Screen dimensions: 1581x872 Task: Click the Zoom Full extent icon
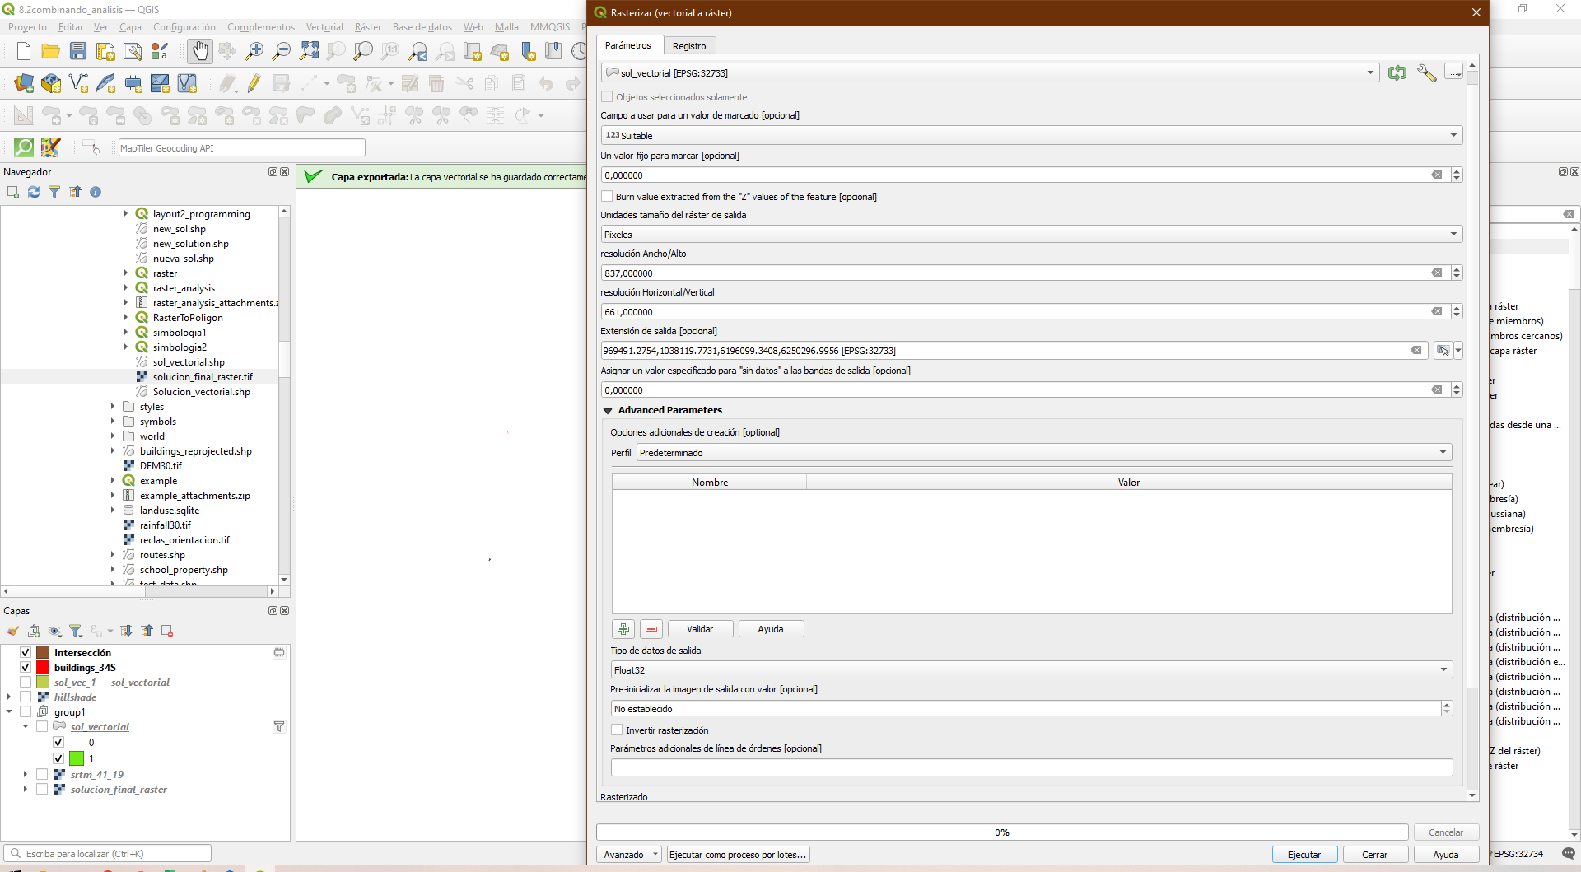pos(309,52)
